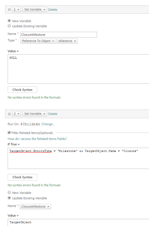Open step 2 Set Variable action dropdown

[x=35, y=114]
